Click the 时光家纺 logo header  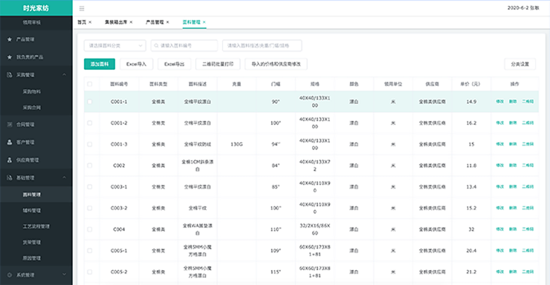point(36,7)
